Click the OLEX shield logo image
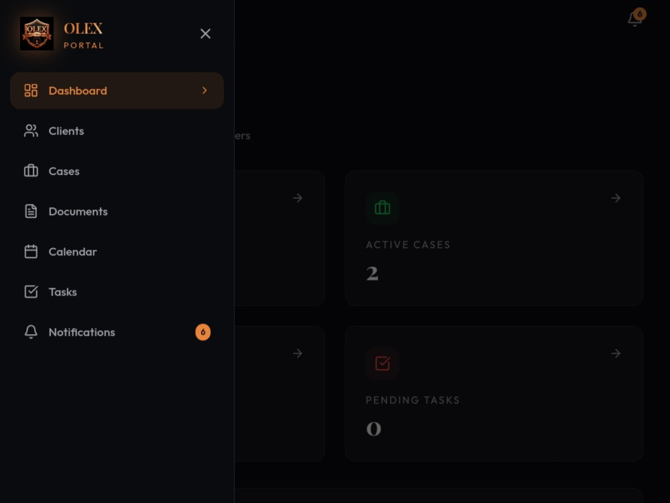 pos(37,34)
